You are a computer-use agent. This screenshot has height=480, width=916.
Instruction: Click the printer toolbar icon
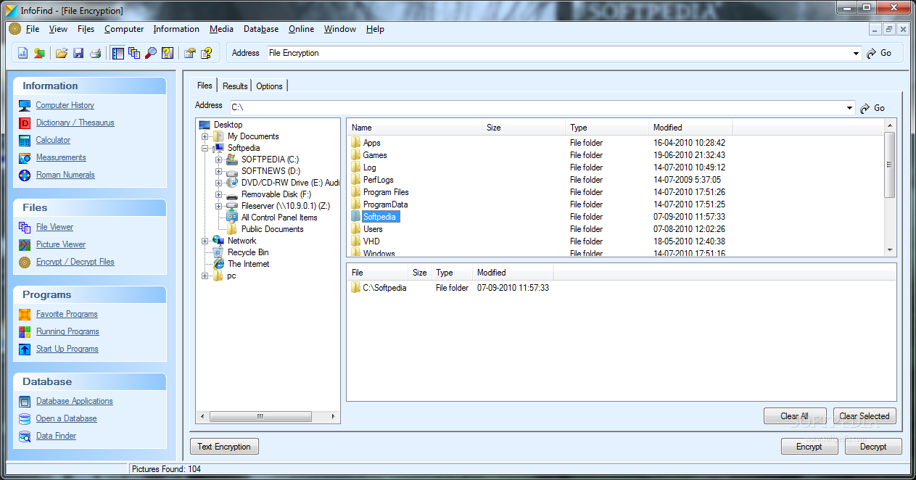(95, 53)
